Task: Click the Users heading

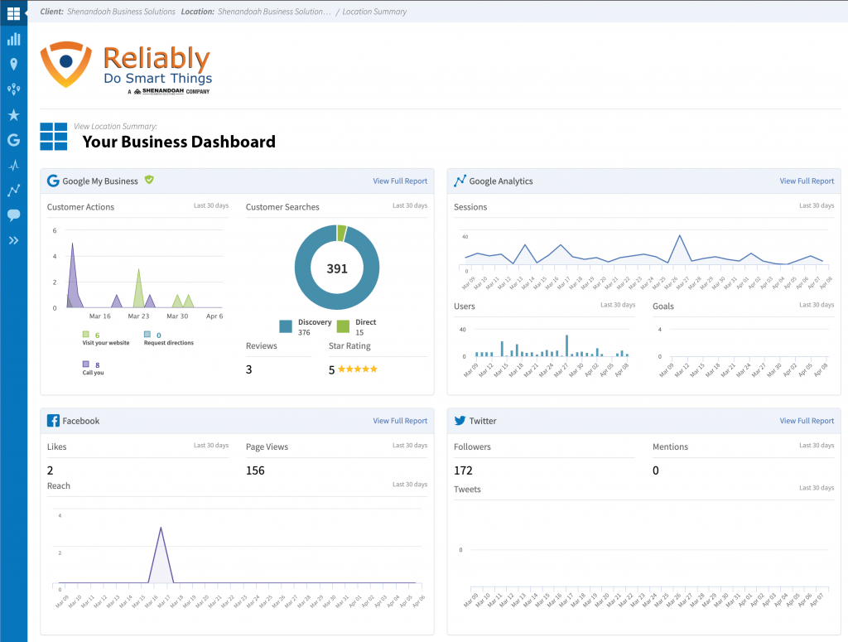Action: pos(465,307)
